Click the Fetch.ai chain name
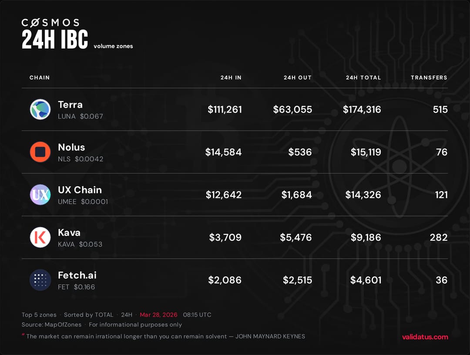 point(77,275)
